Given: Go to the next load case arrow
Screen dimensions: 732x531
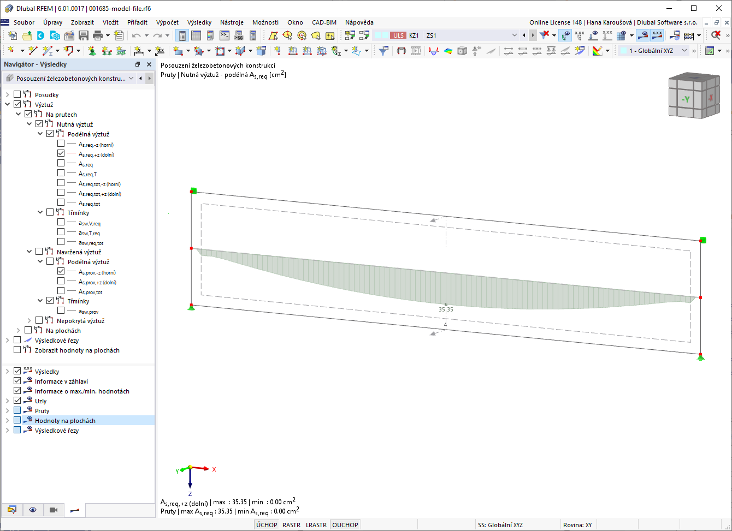Looking at the screenshot, I should click(533, 35).
